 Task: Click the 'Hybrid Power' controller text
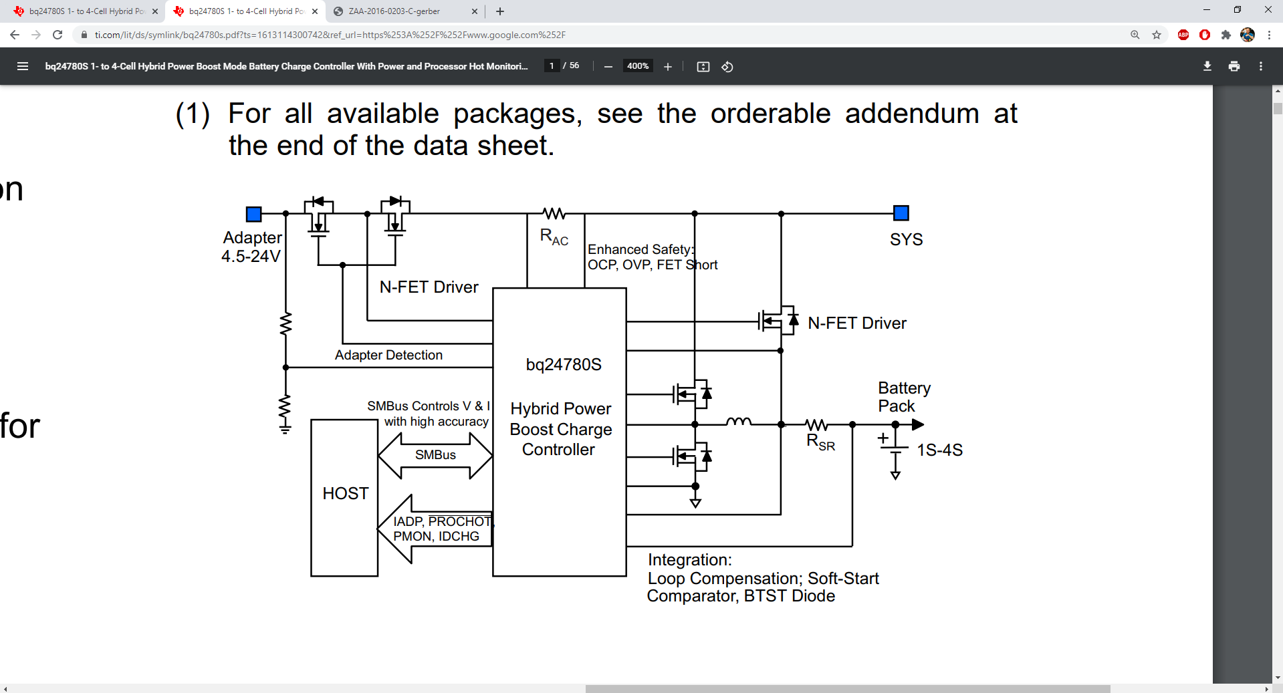coord(561,408)
